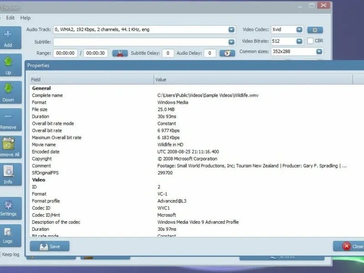Expand the Subtitle dropdown

(x=231, y=42)
